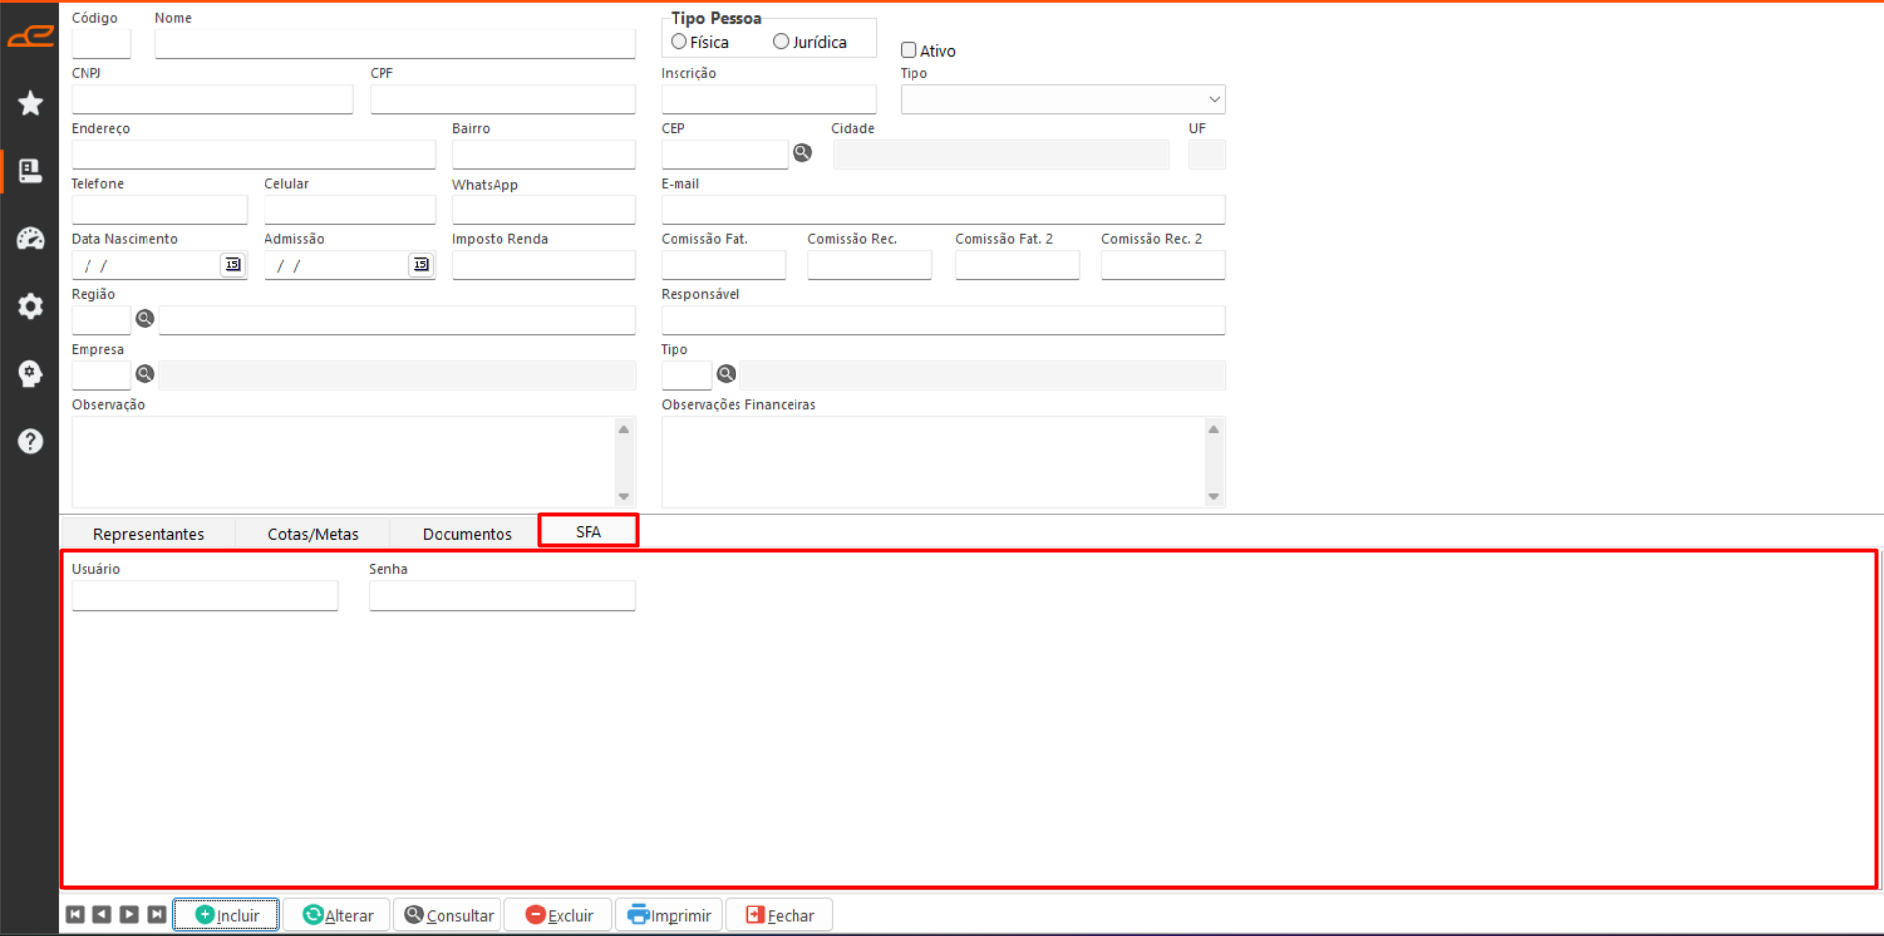
Task: Toggle the Ativo checkbox
Action: pyautogui.click(x=909, y=50)
